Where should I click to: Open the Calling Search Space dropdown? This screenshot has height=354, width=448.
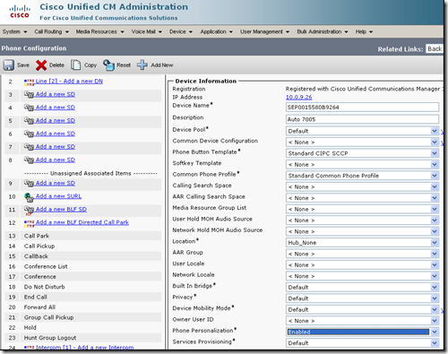coord(362,187)
